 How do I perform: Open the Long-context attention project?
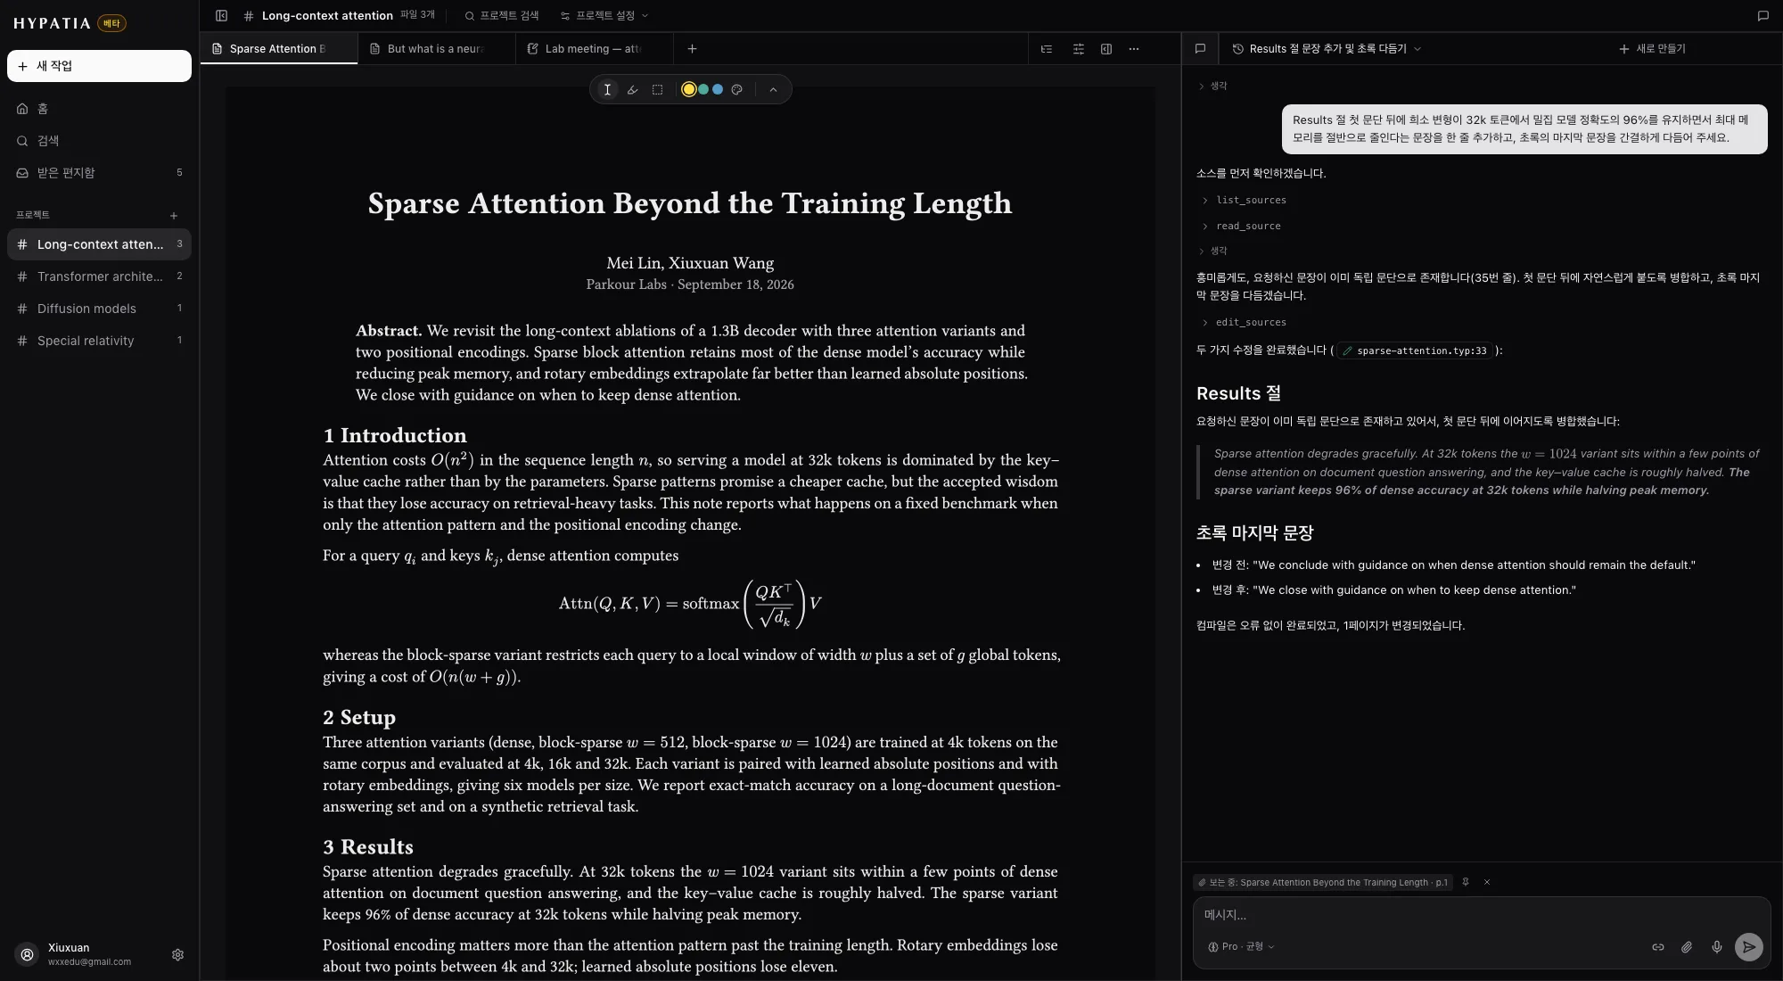click(x=99, y=244)
